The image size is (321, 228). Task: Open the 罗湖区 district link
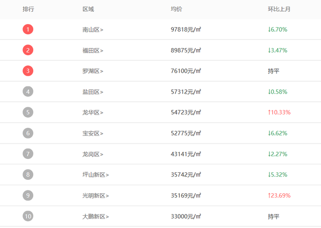point(93,71)
